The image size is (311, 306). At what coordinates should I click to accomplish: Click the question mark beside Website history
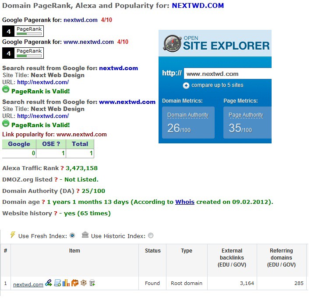click(56, 213)
